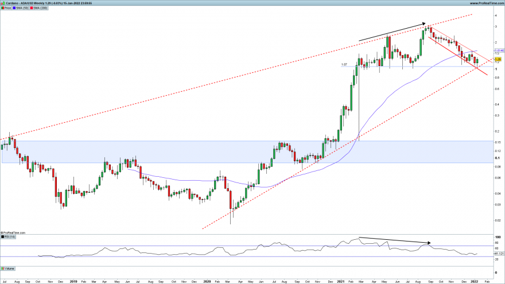Click the 2020 year label on the time axis
Screen dimensions: 505x284
207,282
